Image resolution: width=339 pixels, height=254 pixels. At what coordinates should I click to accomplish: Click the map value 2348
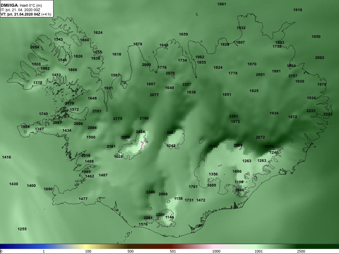151,192
